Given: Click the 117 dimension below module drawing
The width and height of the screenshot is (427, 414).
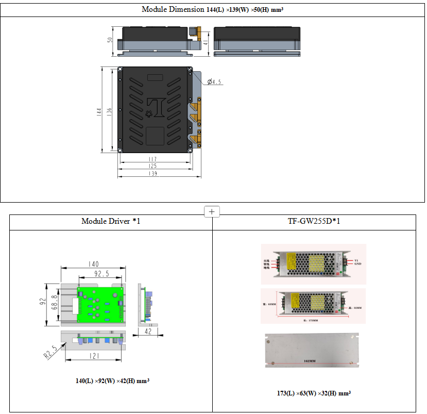Looking at the screenshot, I should click(x=153, y=159).
